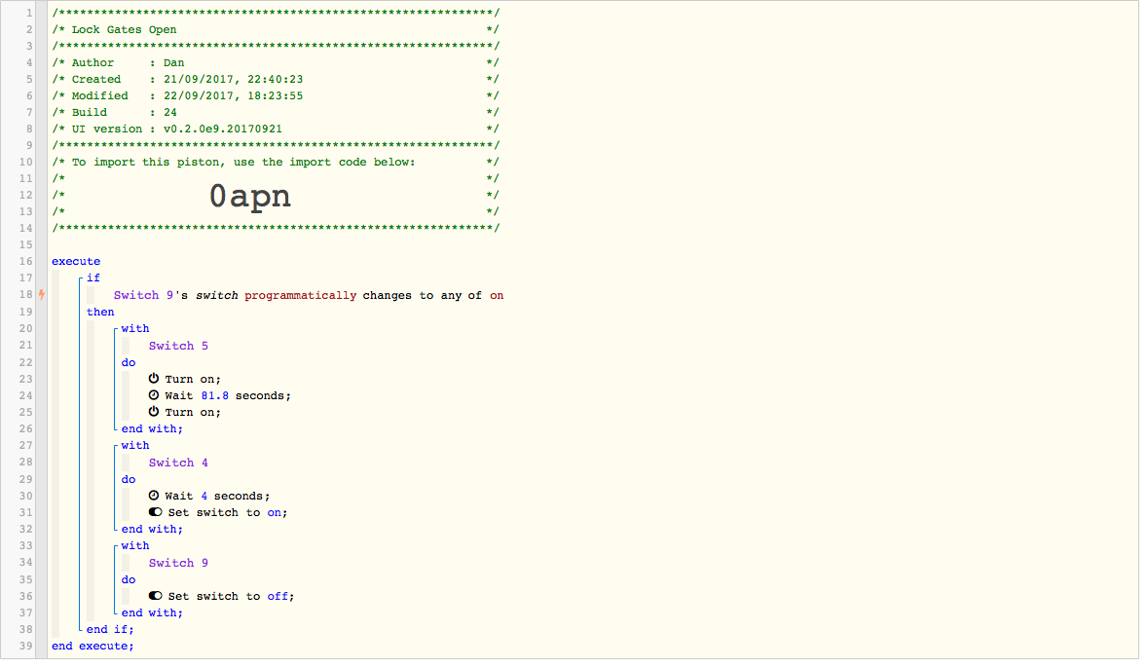Image resolution: width=1147 pixels, height=667 pixels.
Task: Click end with; on line 37
Action: click(x=152, y=612)
